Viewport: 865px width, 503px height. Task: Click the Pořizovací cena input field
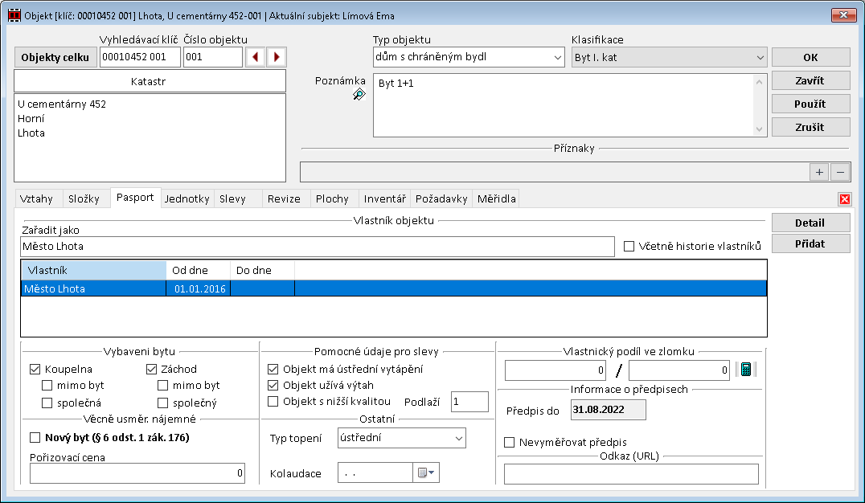(137, 474)
